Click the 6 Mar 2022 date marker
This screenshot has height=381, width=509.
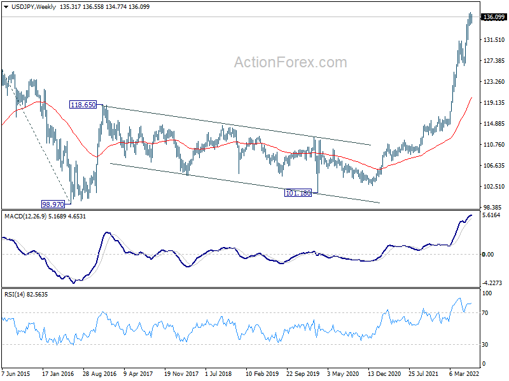coord(464,373)
